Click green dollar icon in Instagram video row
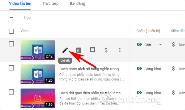This screenshot has height=110, width=185. [x=173, y=93]
